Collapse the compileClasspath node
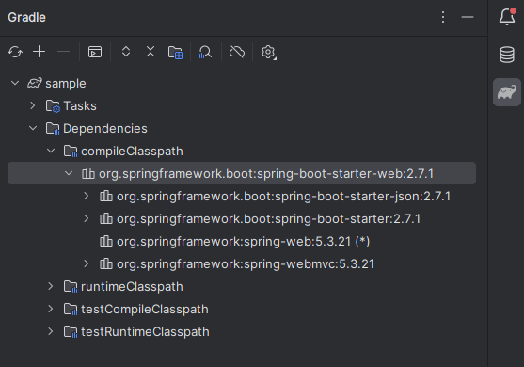Screen dimensions: 524x367 point(51,151)
